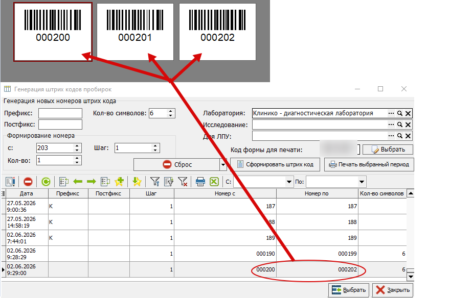Sort by Номер по column header
Image resolution: width=450 pixels, height=298 pixels.
tap(317, 194)
